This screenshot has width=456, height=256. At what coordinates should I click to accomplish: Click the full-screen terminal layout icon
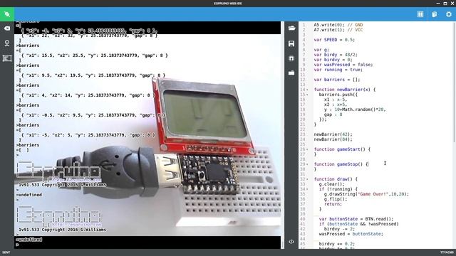[x=7, y=58]
